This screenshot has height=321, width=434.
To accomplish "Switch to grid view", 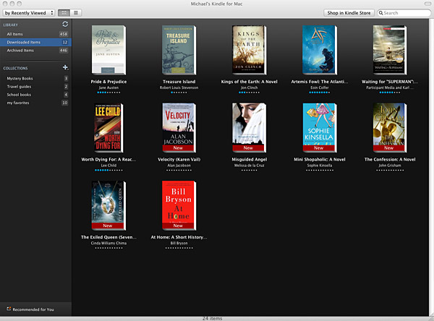I will [64, 13].
